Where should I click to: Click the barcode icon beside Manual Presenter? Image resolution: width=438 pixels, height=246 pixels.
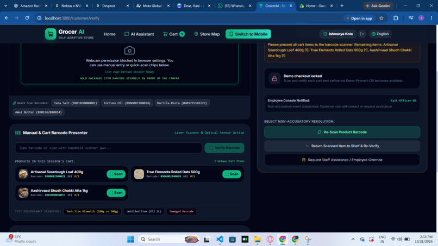point(18,133)
